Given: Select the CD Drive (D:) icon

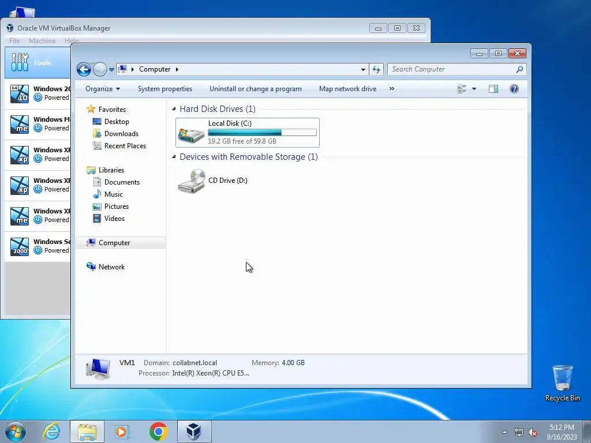Looking at the screenshot, I should pyautogui.click(x=192, y=181).
